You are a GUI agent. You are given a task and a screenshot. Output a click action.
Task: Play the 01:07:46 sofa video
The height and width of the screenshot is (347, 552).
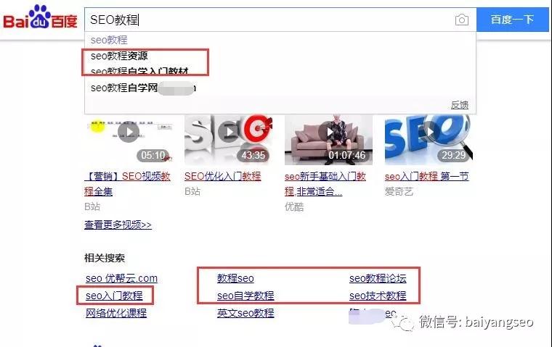click(x=329, y=132)
